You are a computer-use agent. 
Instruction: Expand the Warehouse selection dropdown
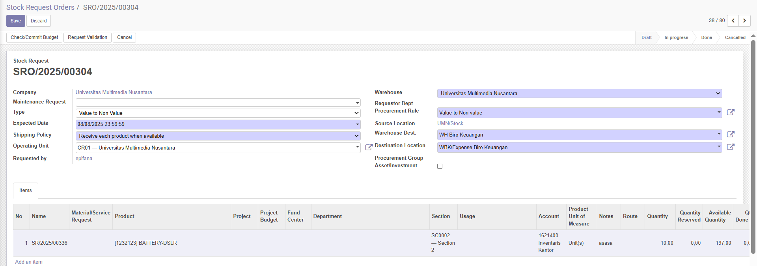(x=579, y=94)
